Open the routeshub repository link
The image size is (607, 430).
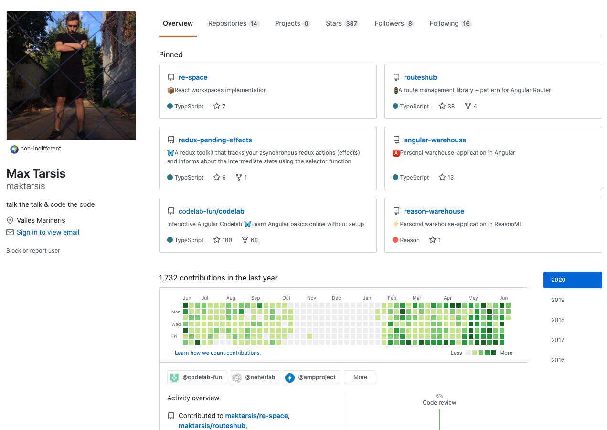(420, 77)
